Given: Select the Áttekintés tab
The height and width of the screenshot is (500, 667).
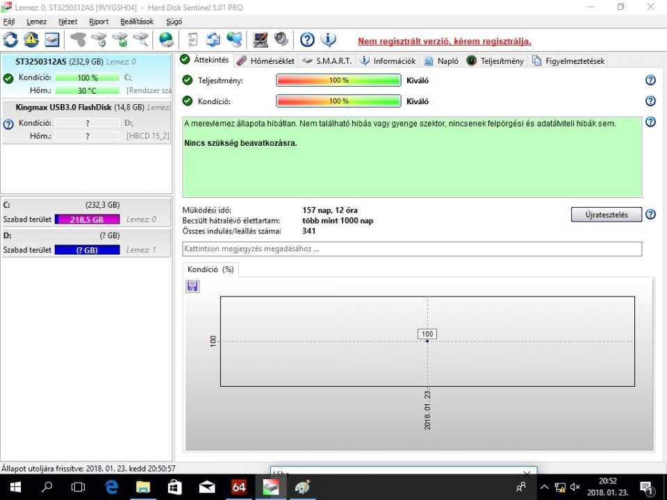Looking at the screenshot, I should (204, 60).
